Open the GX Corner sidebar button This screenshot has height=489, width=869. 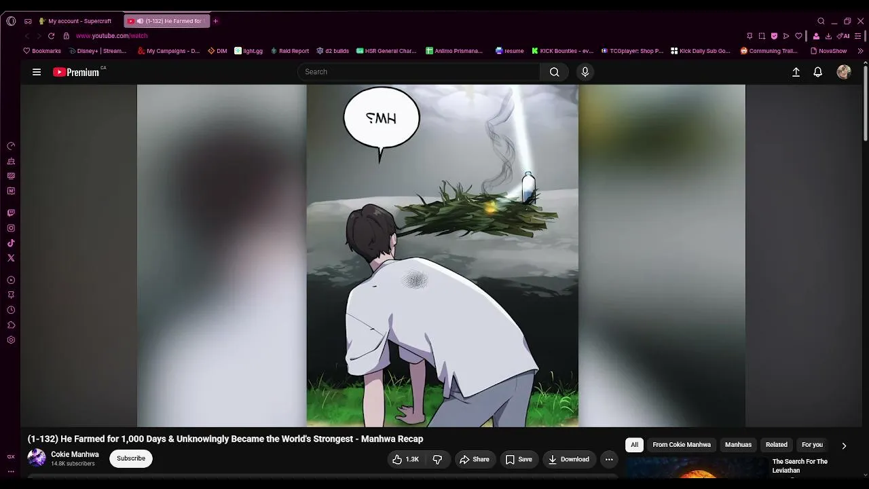pos(11,457)
